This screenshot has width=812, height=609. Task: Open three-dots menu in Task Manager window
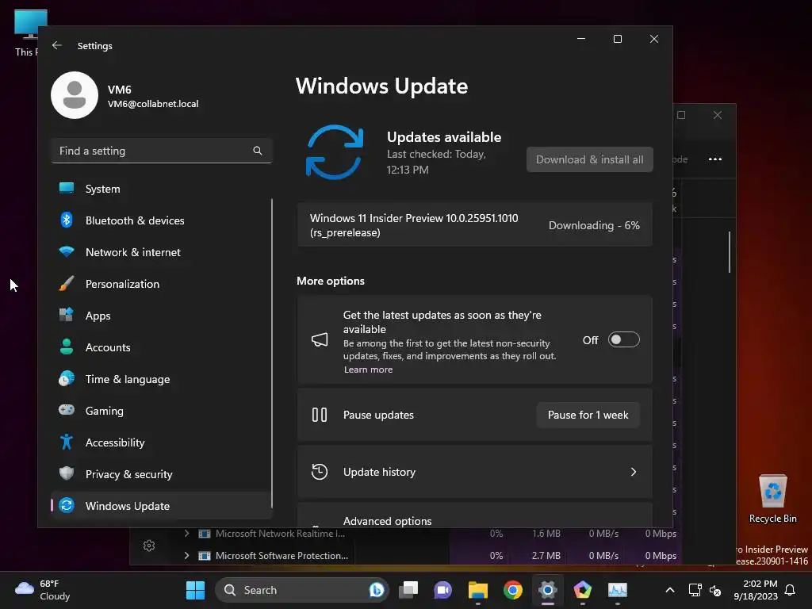pyautogui.click(x=715, y=159)
